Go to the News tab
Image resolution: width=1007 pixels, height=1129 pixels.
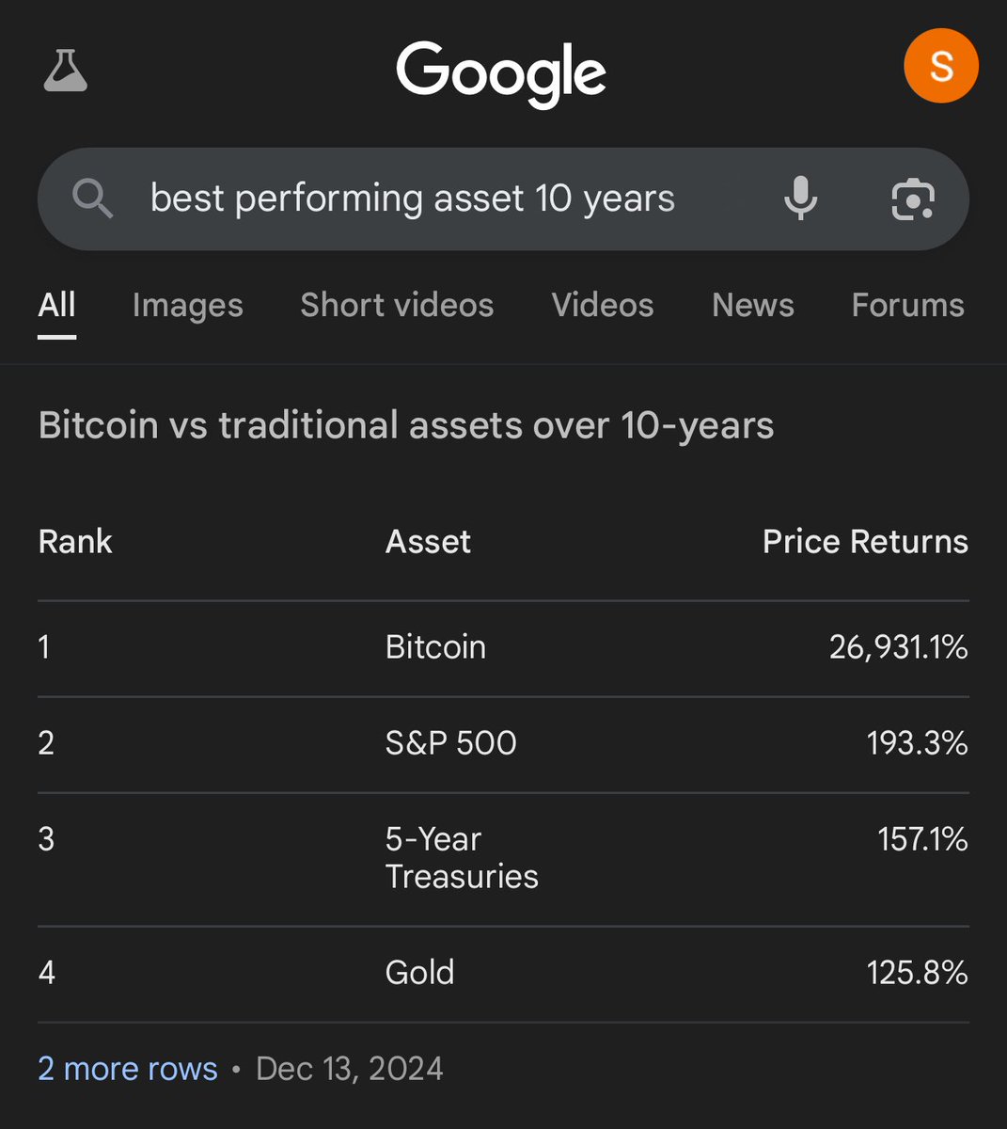coord(753,305)
